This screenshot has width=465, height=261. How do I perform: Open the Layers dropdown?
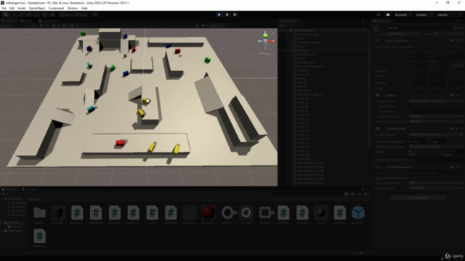tap(424, 14)
